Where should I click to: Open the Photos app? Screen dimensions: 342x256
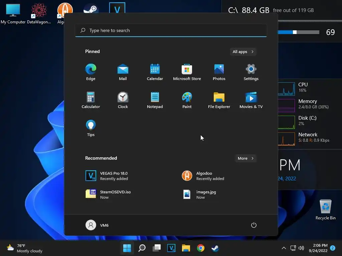click(x=219, y=72)
